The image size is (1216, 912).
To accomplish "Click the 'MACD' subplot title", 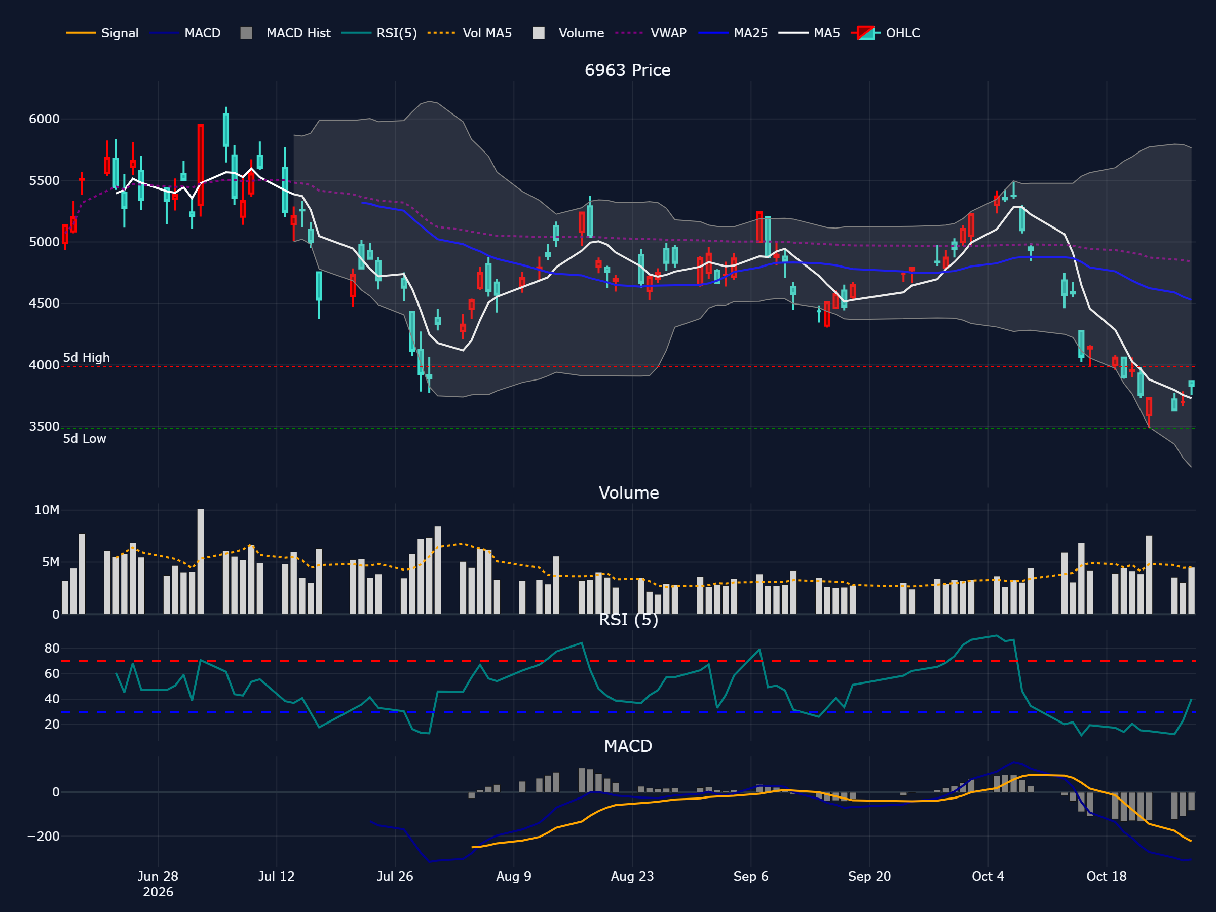I will tap(628, 746).
